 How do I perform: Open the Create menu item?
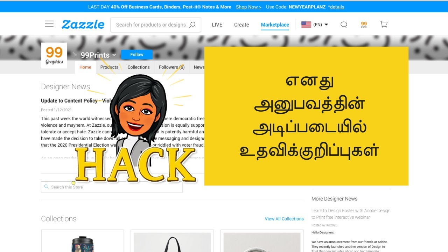pyautogui.click(x=241, y=25)
